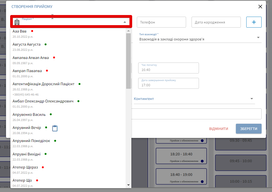The height and width of the screenshot is (192, 272).
Task: Expand the Контингент dropdown
Action: 251,99
